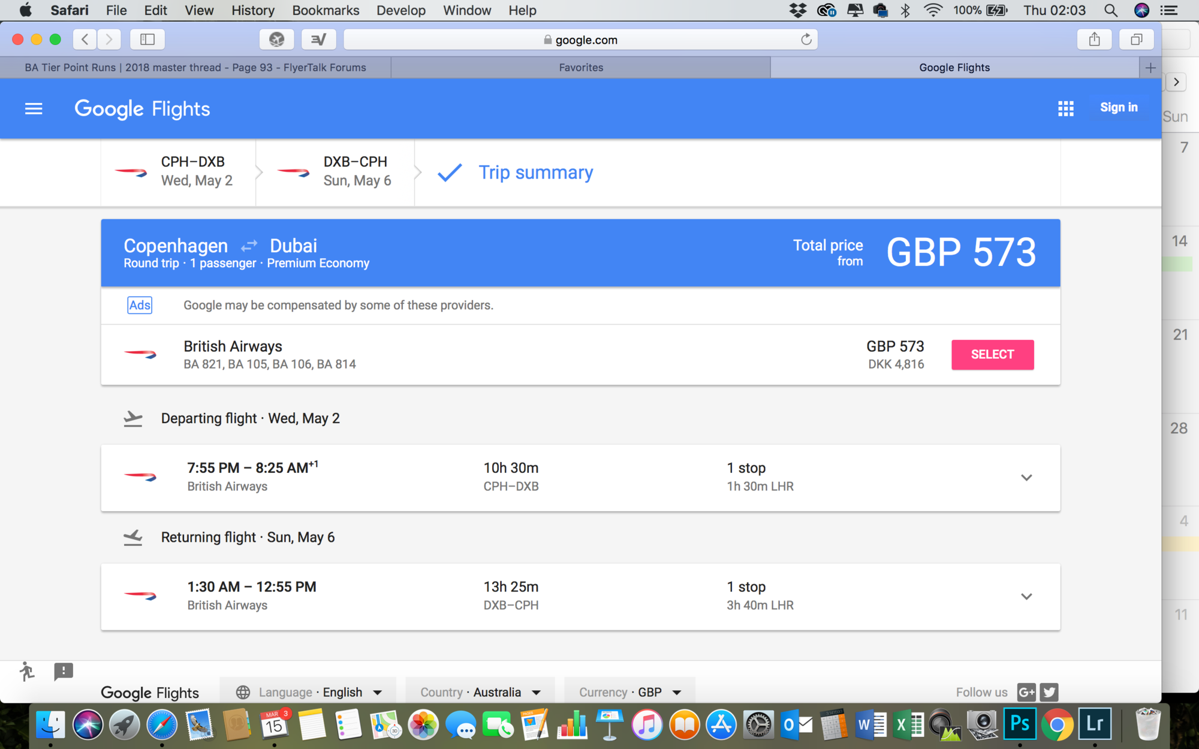Open the App Store from the Dock
Viewport: 1199px width, 749px height.
[x=721, y=724]
